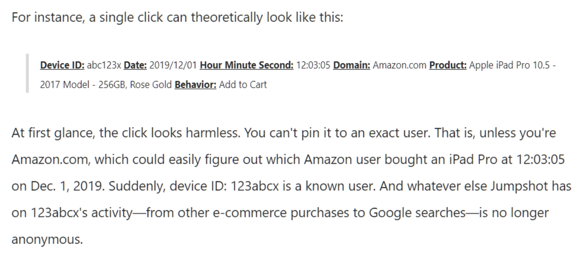Image resolution: width=581 pixels, height=258 pixels.
Task: Select the underlined "Behavior:" label
Action: pyautogui.click(x=195, y=85)
